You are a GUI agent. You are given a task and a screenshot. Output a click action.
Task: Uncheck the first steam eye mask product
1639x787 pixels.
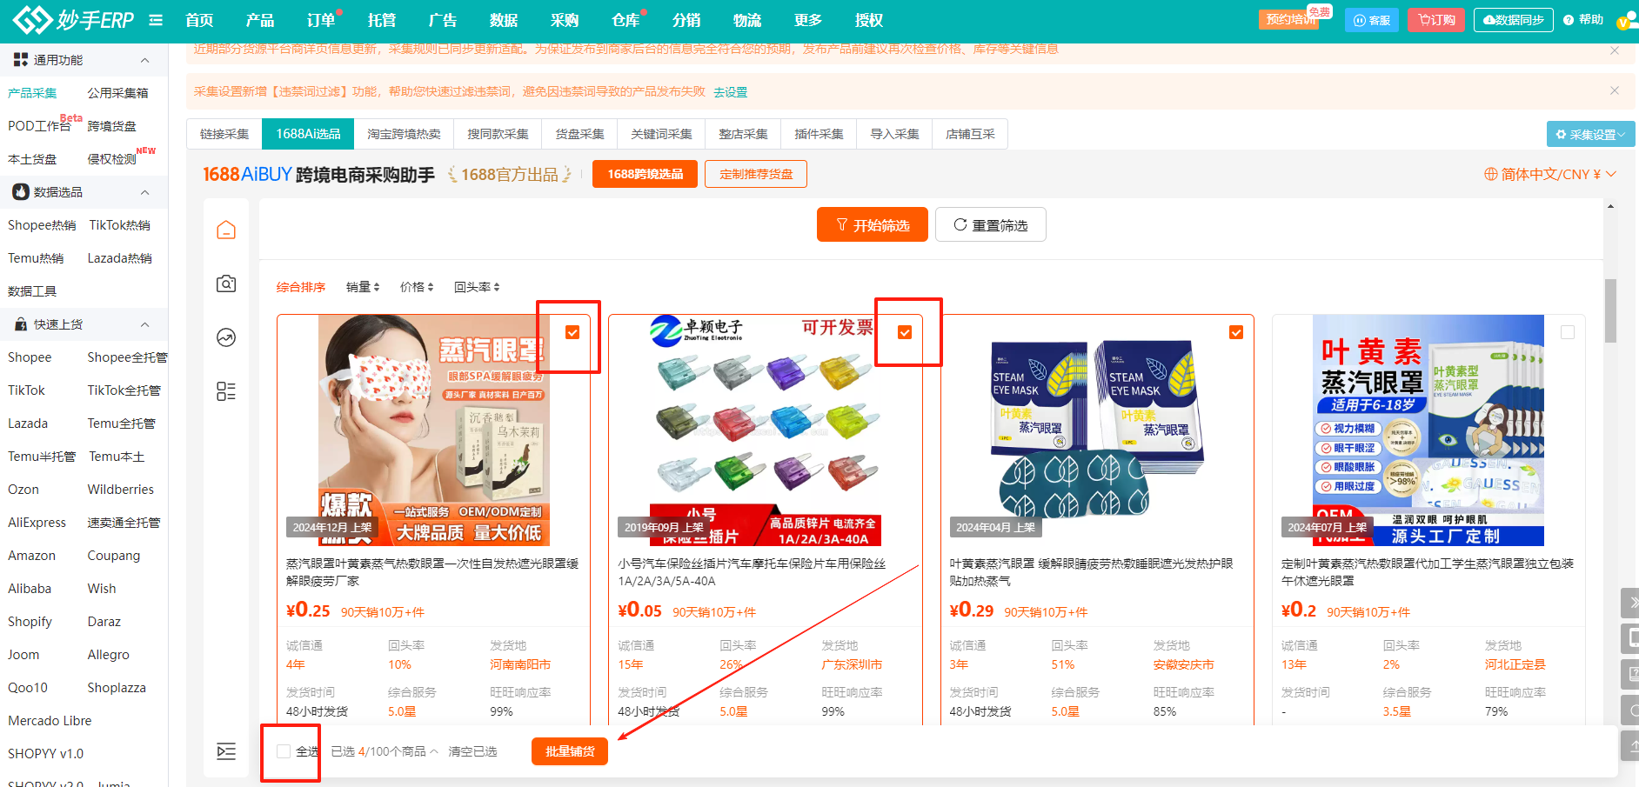(x=572, y=332)
